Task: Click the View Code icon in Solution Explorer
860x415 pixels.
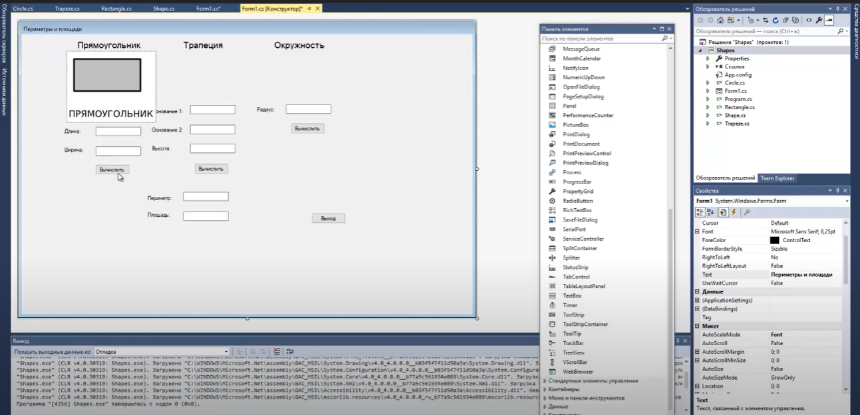Action: 809,21
